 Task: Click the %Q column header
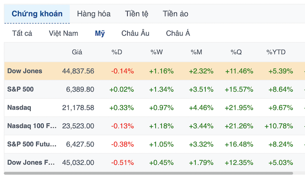click(236, 52)
